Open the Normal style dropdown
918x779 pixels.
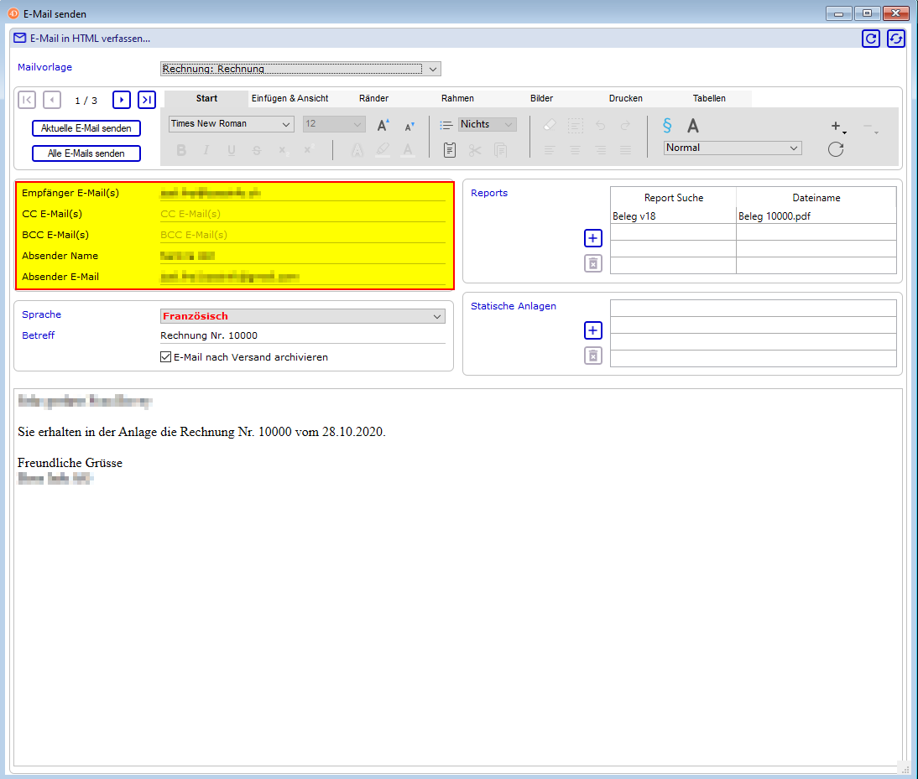coord(733,148)
